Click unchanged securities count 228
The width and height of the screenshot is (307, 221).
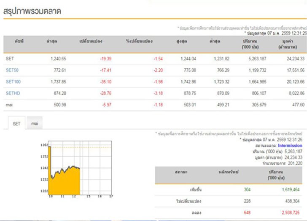pos(247,201)
